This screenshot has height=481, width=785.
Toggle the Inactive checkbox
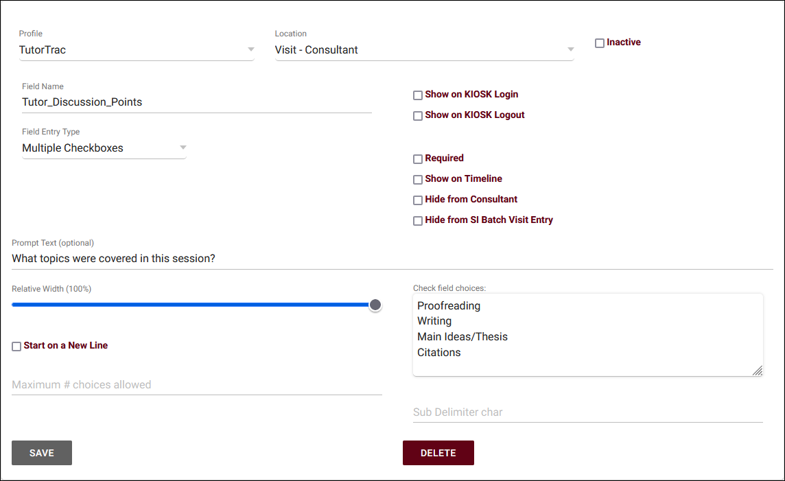(x=600, y=43)
